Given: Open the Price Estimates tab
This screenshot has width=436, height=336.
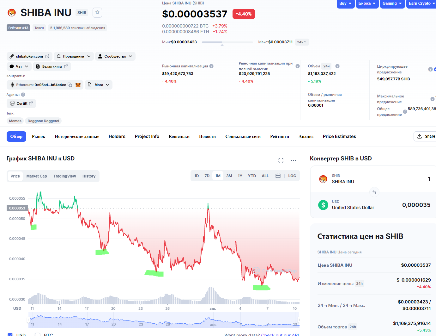Looking at the screenshot, I should pyautogui.click(x=339, y=136).
